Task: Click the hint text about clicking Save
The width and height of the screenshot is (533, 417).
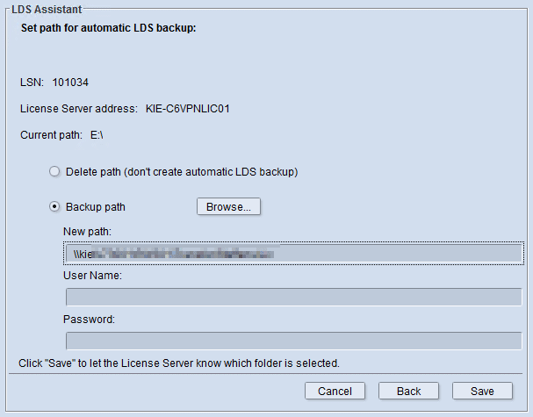Action: [x=179, y=363]
